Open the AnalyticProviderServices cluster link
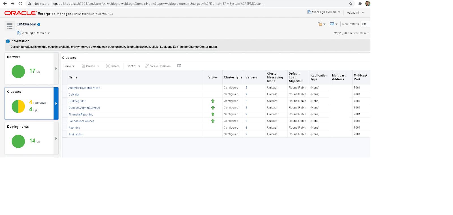Viewport: 453px width, 215px height. [84, 88]
